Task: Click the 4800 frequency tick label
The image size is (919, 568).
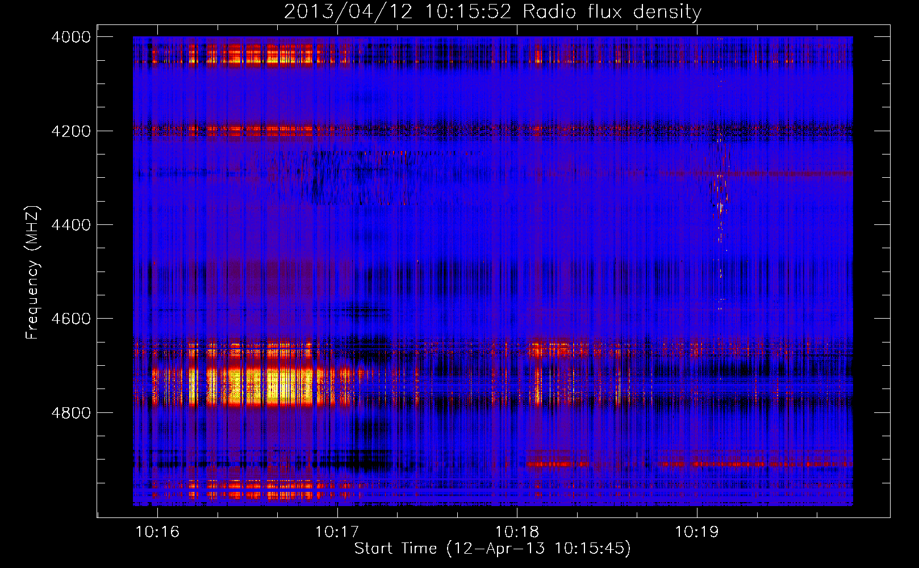Action: tap(71, 412)
